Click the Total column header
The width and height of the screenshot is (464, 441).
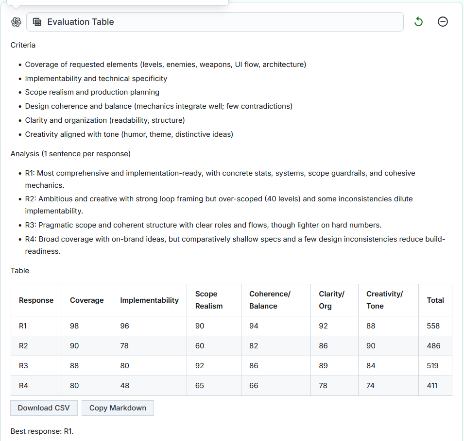point(435,300)
